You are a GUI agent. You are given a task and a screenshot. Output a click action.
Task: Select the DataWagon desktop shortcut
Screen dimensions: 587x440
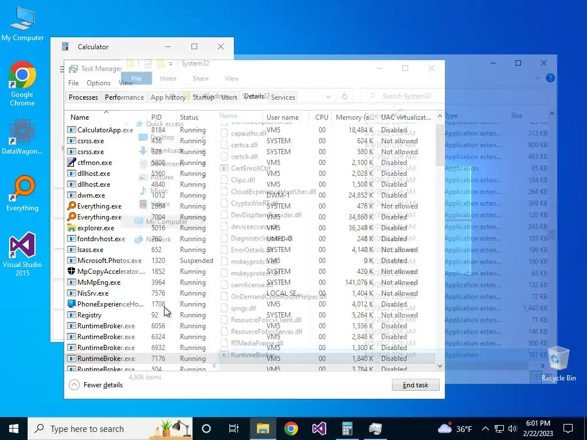22,136
